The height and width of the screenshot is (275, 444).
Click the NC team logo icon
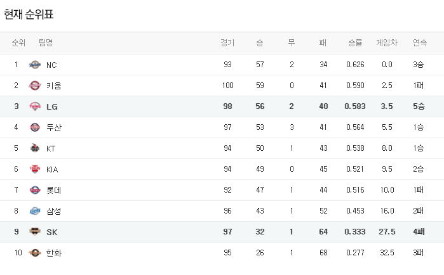point(35,65)
